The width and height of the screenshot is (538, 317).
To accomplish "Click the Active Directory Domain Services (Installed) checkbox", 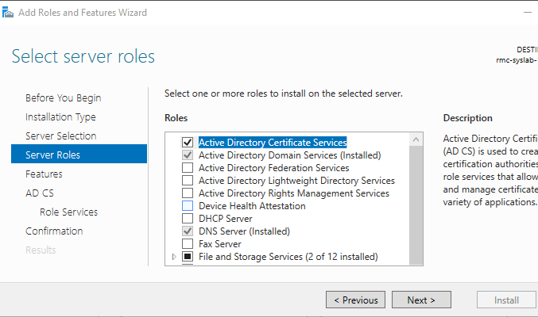I will coord(188,155).
